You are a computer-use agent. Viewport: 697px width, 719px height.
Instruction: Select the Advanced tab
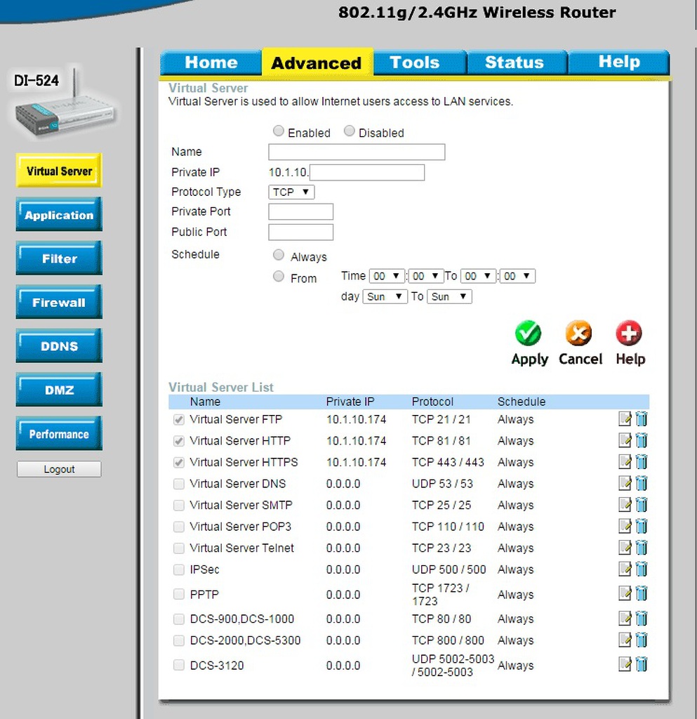317,62
